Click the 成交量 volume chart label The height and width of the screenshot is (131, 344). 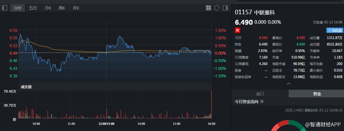(26, 87)
